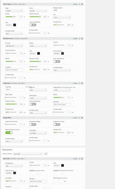Click the Font size value box in Item's title
Image resolution: width=115 pixels, height=189 pixels.
coord(45,166)
